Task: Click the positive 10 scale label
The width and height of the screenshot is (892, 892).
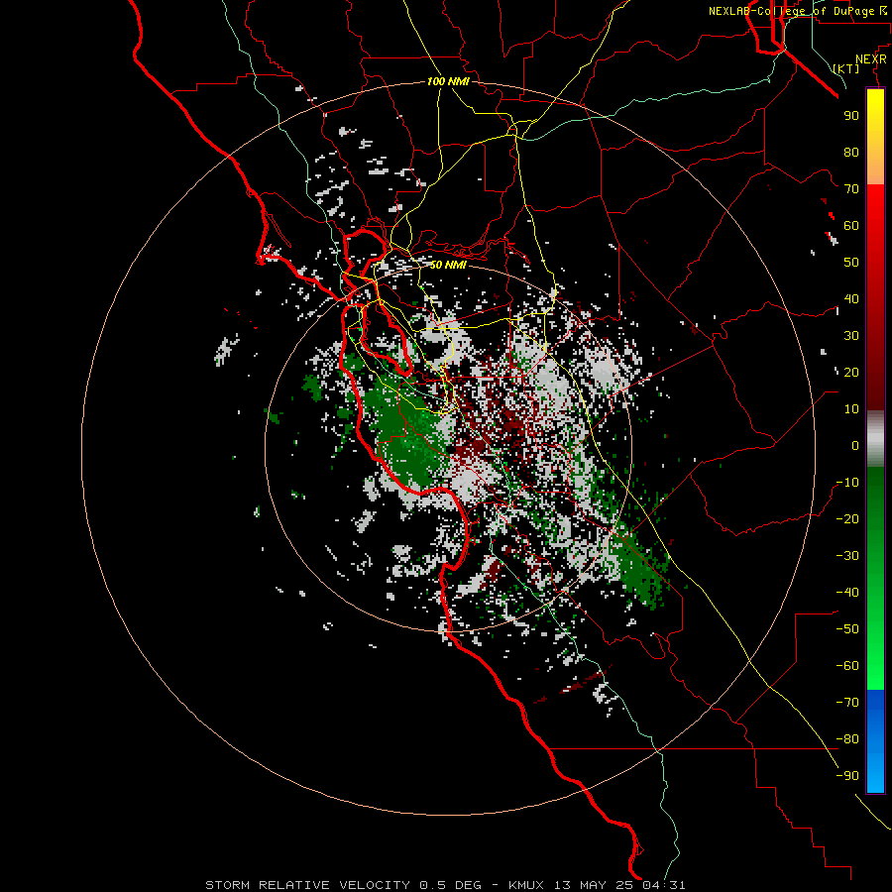Action: (851, 409)
